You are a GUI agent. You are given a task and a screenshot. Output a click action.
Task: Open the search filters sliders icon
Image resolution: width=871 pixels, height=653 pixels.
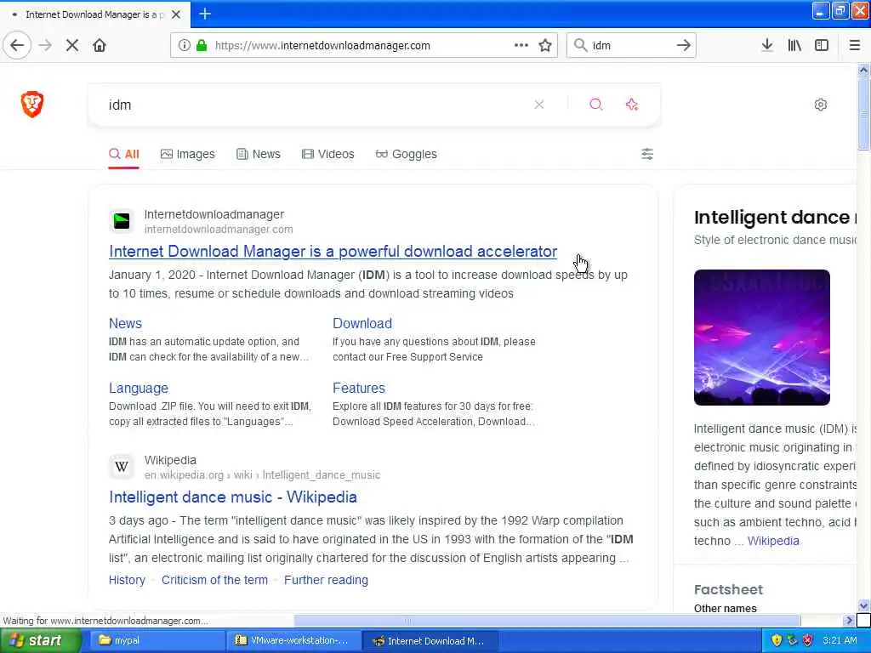pyautogui.click(x=647, y=154)
